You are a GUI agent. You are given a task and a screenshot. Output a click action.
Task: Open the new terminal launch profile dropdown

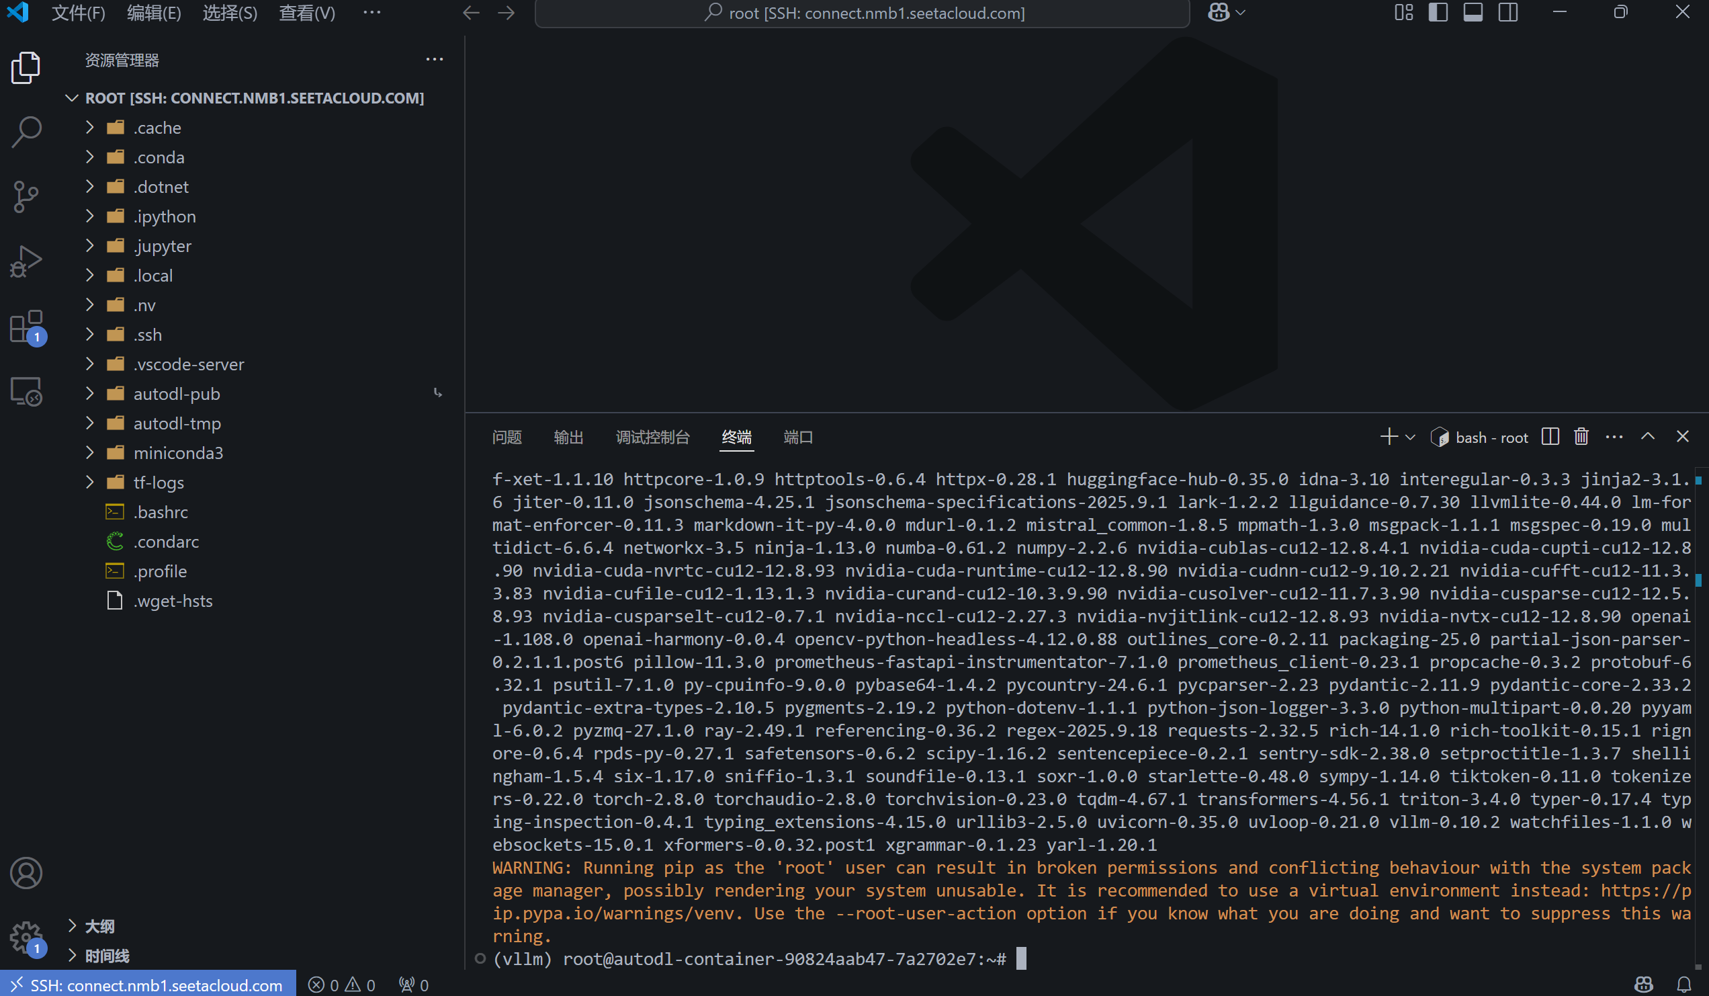click(1411, 437)
